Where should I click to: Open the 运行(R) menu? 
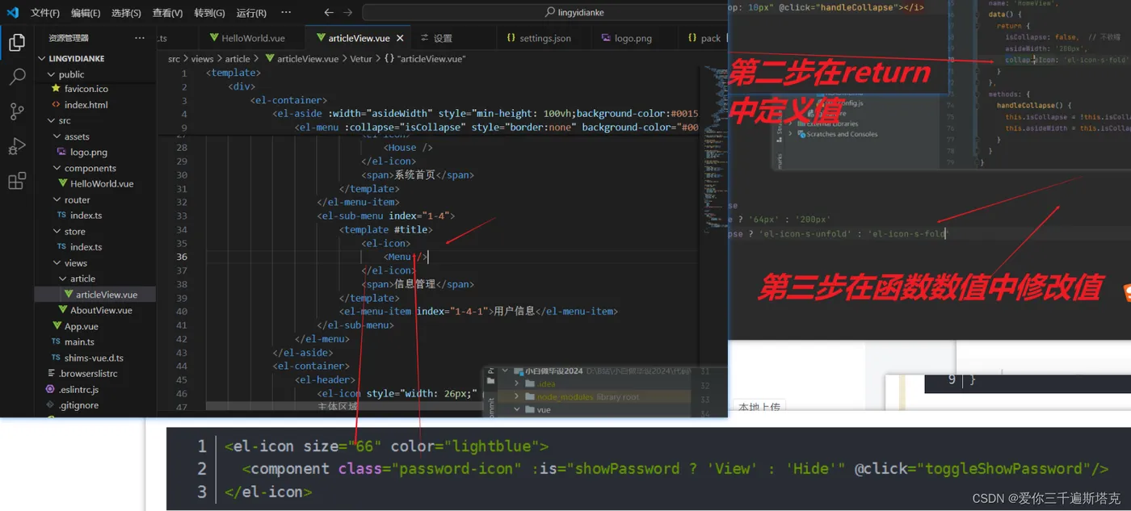pos(251,13)
